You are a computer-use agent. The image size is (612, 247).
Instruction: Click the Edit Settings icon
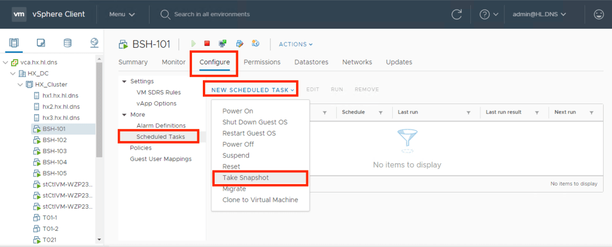click(x=239, y=44)
